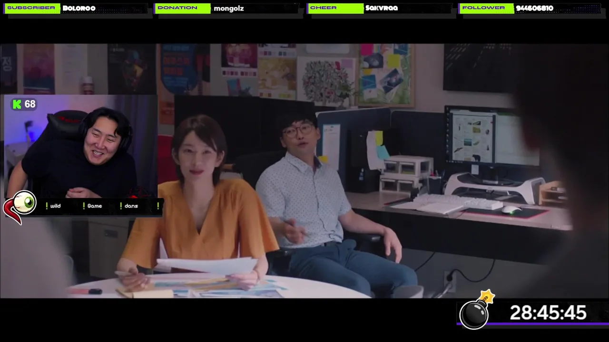
Task: Click the CHEER label in the top bar
Action: tap(334, 8)
